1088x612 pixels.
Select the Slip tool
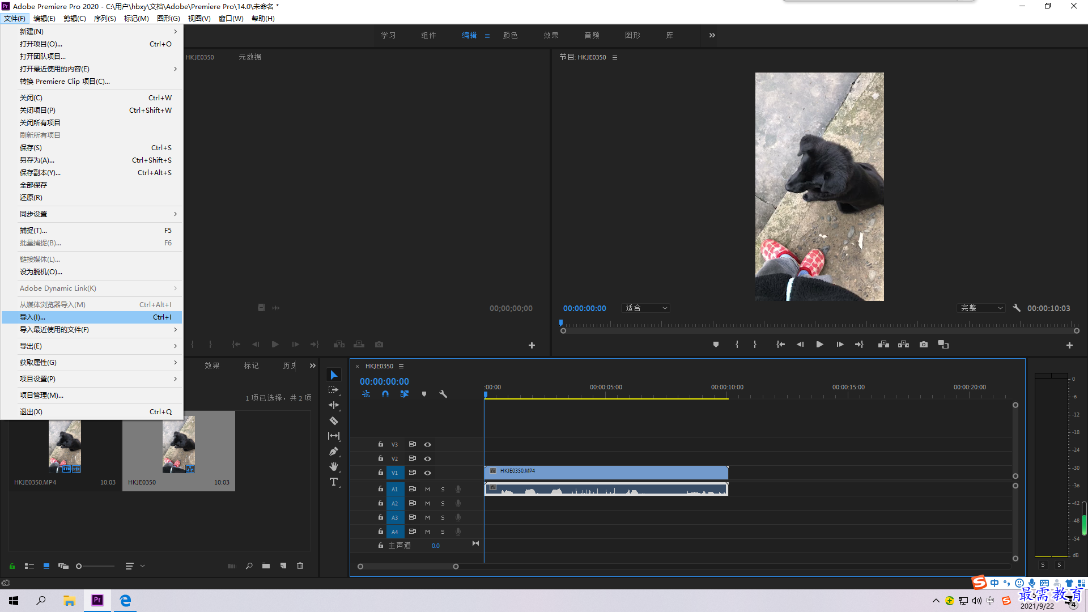[x=334, y=436]
